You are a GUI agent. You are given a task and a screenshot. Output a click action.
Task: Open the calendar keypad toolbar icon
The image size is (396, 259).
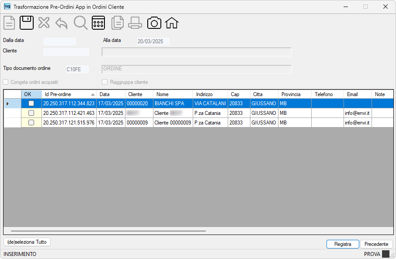click(98, 23)
